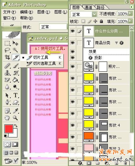Viewport: 135px width, 166px height.
Task: Toggle visibility of 形状 4 layer
Action: click(x=72, y=125)
